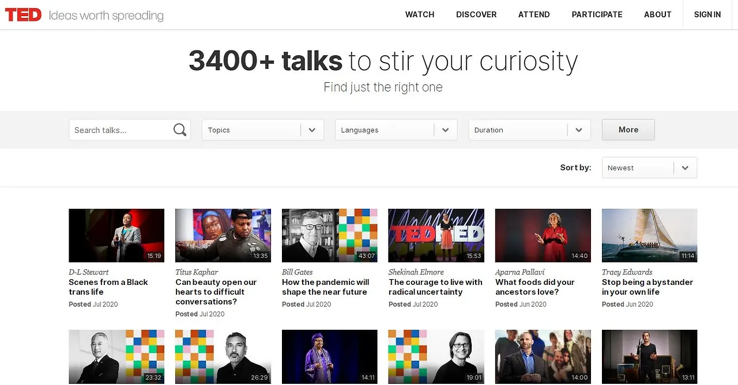The height and width of the screenshot is (385, 738).
Task: Click the 'Find just the right one' text
Action: coord(383,87)
